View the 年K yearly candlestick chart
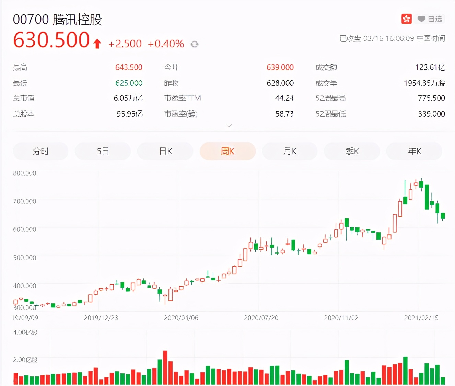Image resolution: width=455 pixels, height=386 pixels. (414, 151)
